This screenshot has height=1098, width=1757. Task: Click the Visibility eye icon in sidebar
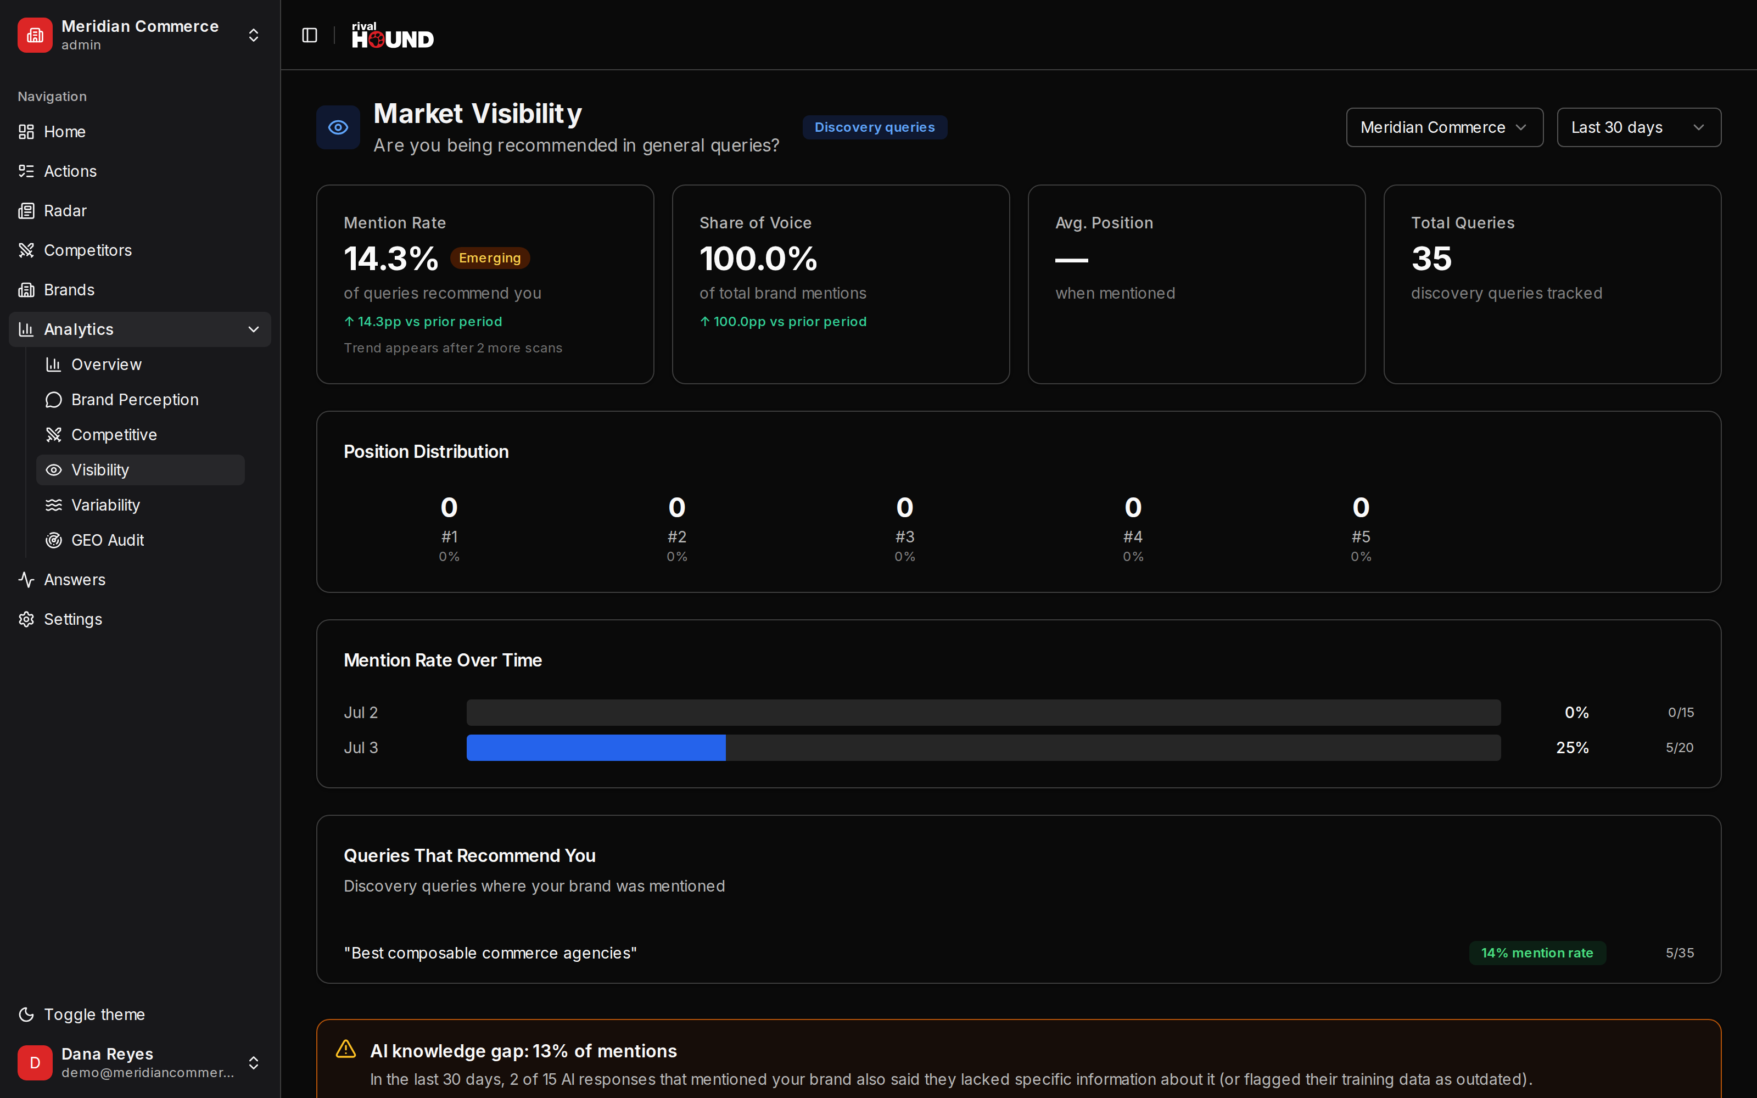(54, 470)
